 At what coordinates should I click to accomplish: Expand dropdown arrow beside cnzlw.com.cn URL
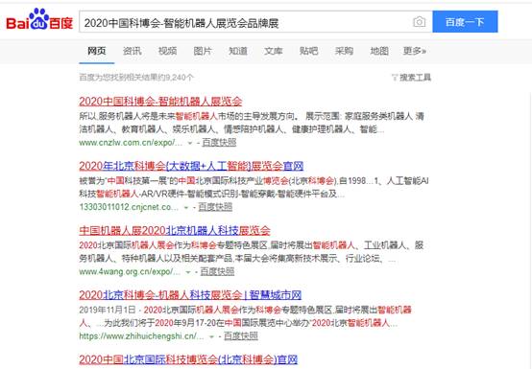click(x=190, y=143)
